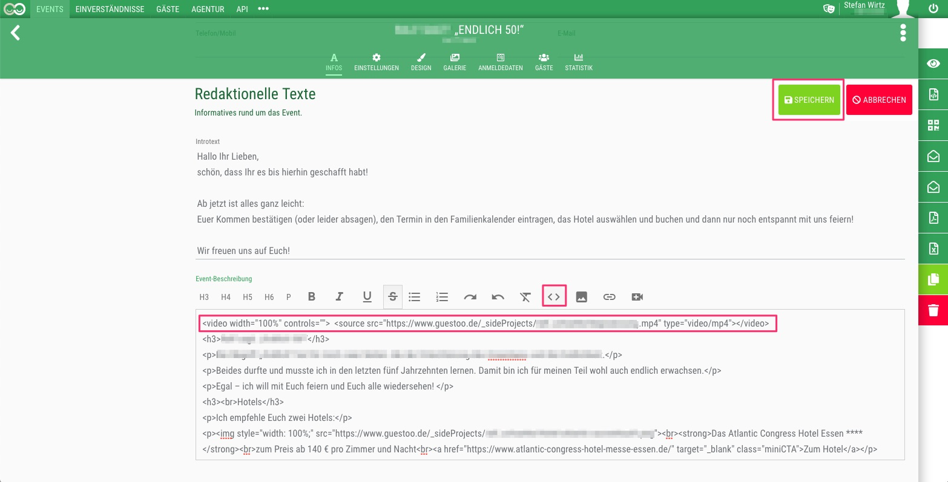This screenshot has width=948, height=482.
Task: Insert a numbered list
Action: tap(442, 297)
